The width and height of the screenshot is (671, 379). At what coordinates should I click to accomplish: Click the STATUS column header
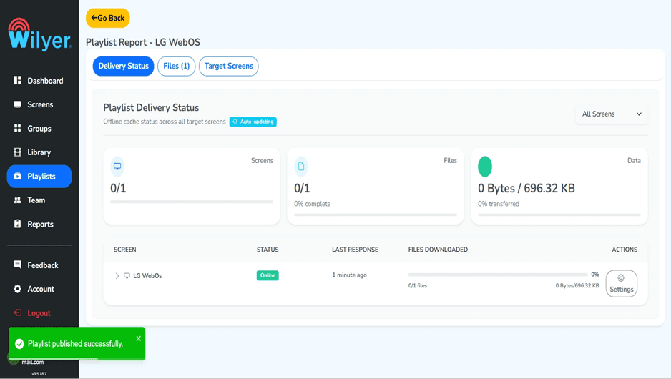point(268,250)
